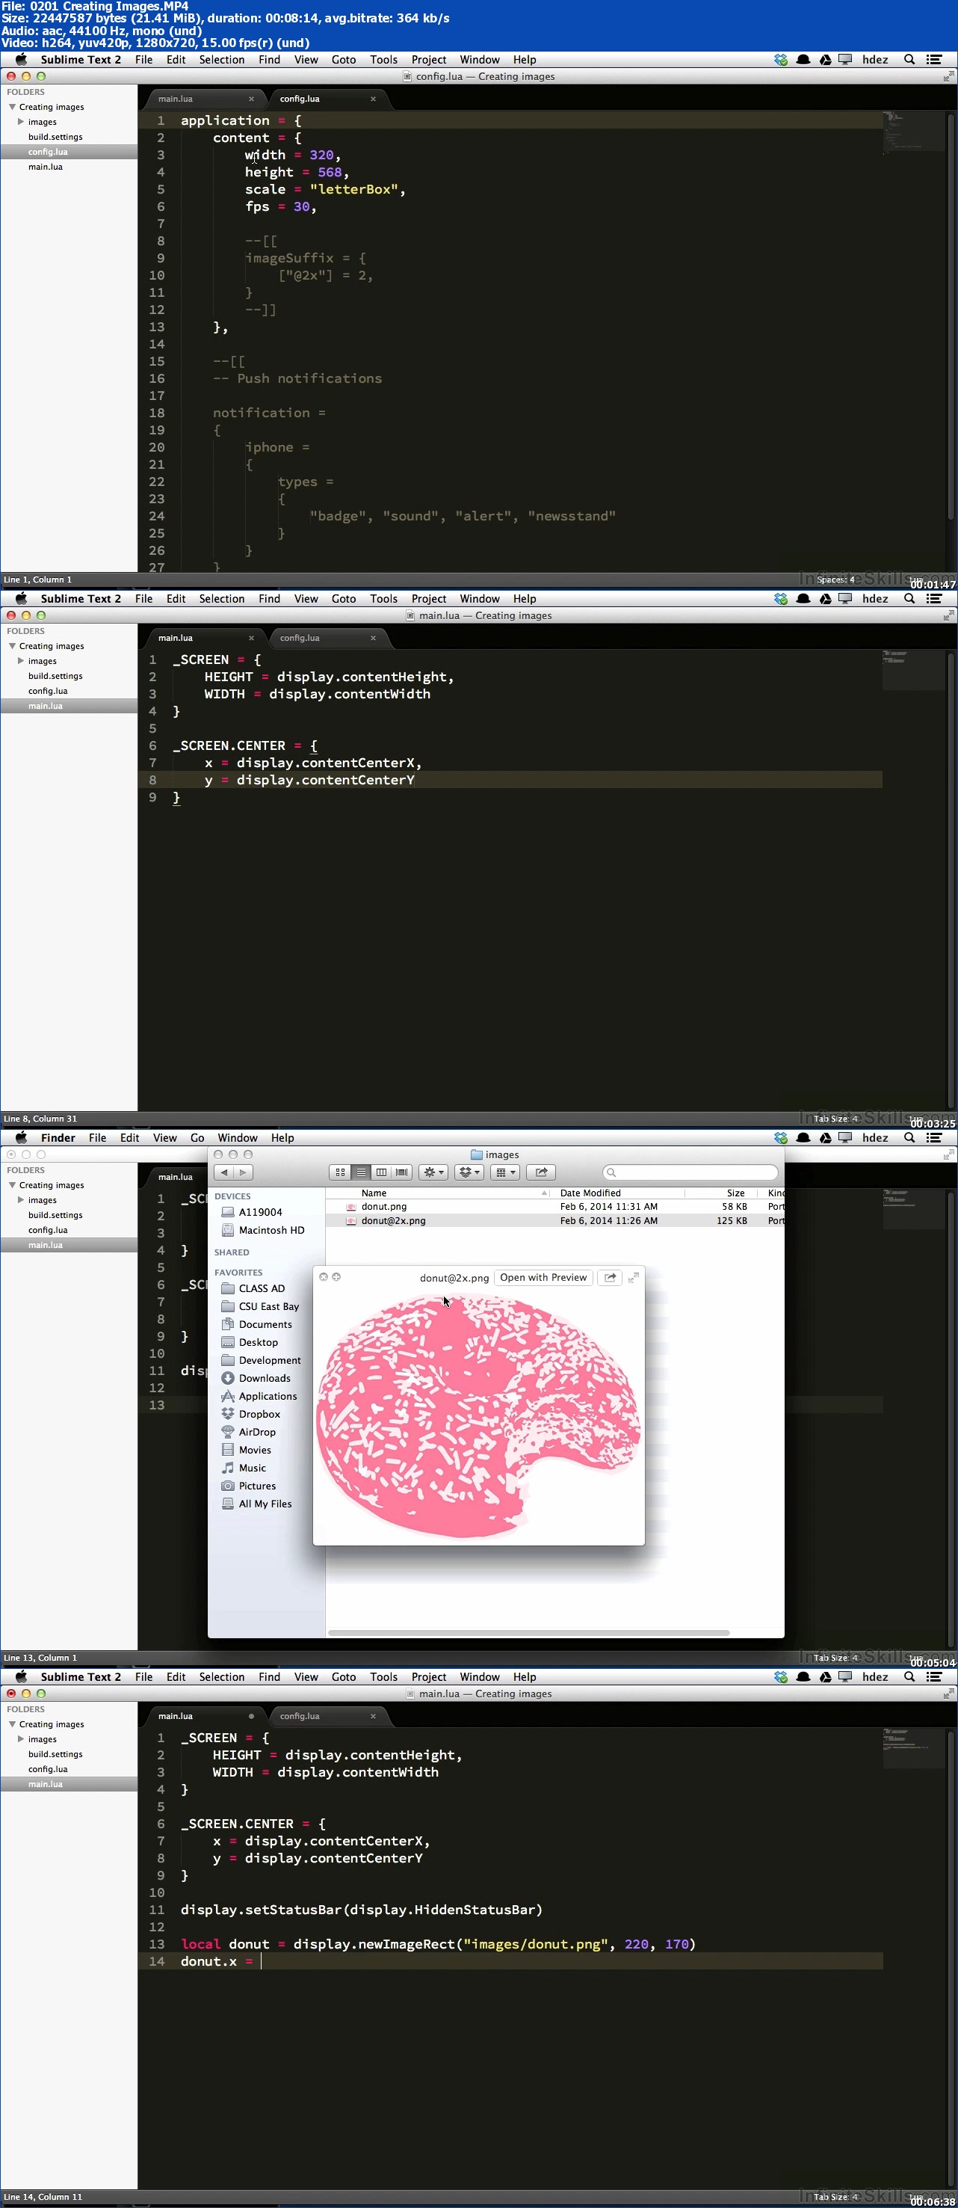Click the share icon in Quick Look panel
This screenshot has height=2208, width=958.
(x=610, y=1277)
